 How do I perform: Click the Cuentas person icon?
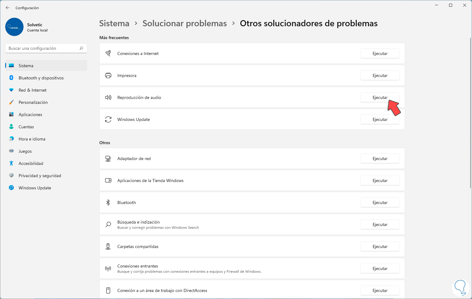[x=11, y=127]
